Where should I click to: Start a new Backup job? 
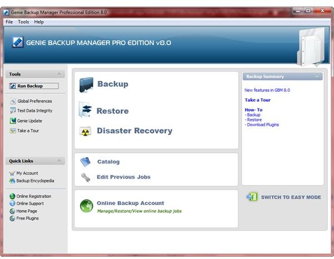[x=113, y=84]
